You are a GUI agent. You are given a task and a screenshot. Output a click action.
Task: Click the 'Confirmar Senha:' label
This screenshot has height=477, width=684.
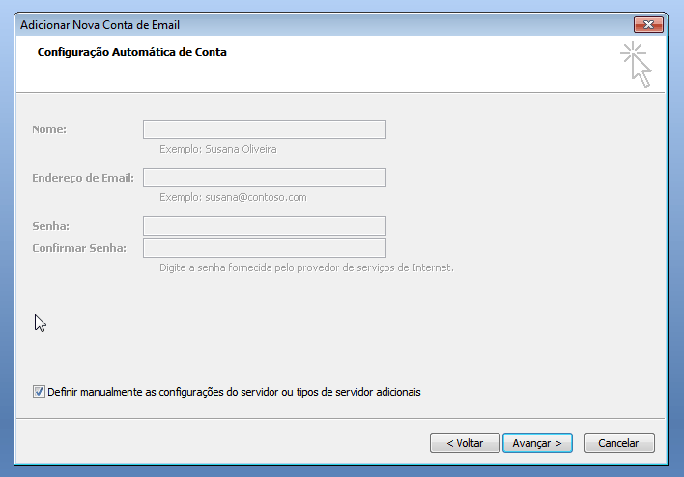[79, 248]
